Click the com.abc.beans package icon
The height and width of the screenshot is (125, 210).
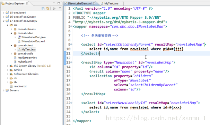pyautogui.click(x=15, y=29)
